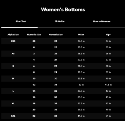Select the XS alpha size cell

click(13, 54)
